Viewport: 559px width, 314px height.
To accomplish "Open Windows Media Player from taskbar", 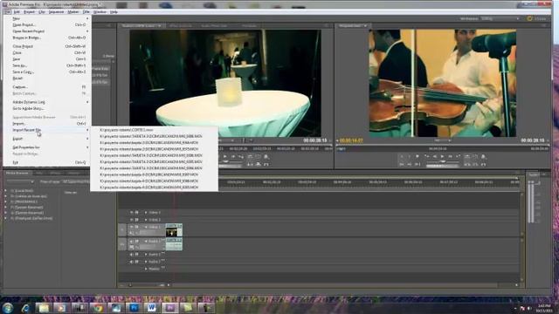I will [x=61, y=308].
